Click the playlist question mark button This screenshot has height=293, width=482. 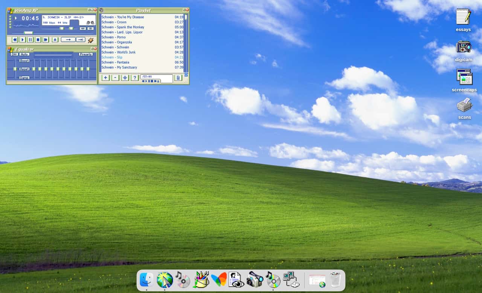pyautogui.click(x=135, y=78)
